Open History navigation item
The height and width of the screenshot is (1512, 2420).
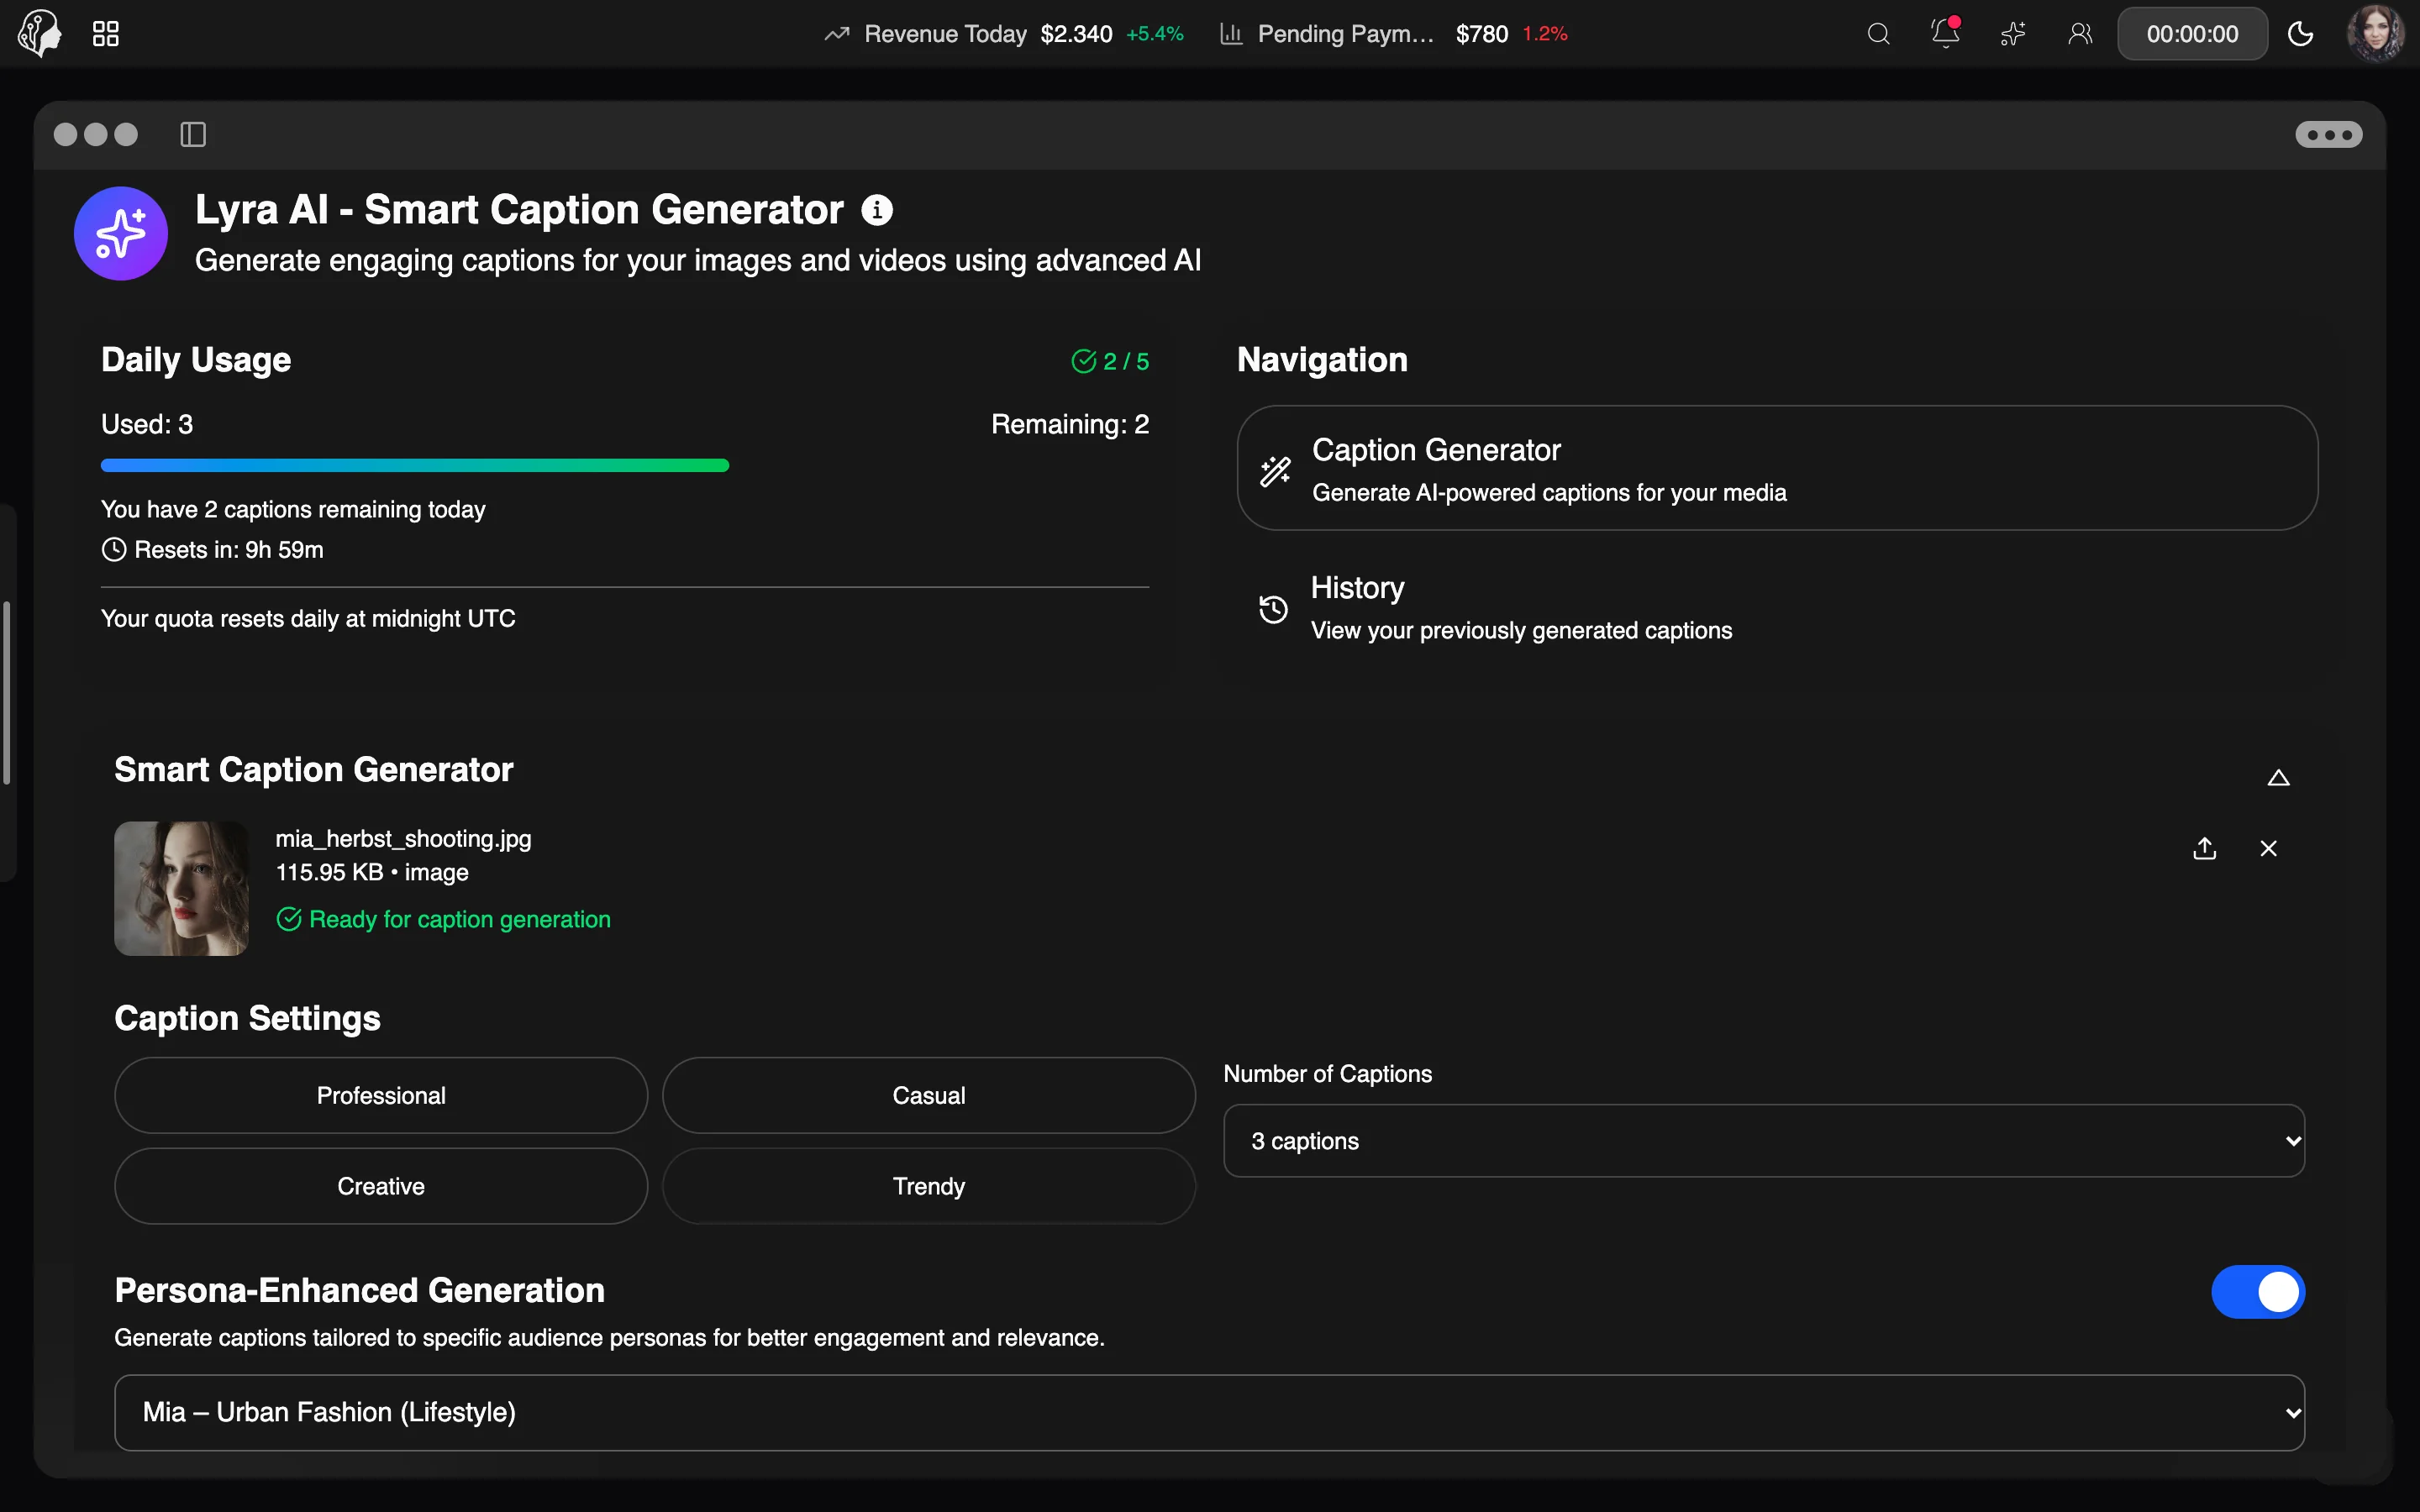pyautogui.click(x=1777, y=607)
